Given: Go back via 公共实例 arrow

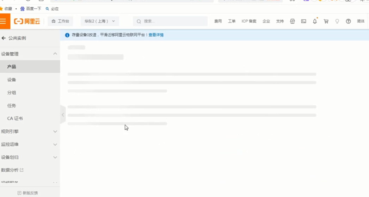Looking at the screenshot, I should pyautogui.click(x=4, y=38).
